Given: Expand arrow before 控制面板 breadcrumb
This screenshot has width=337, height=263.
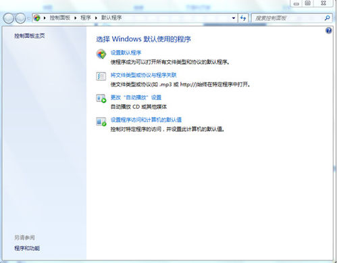Looking at the screenshot, I should [x=45, y=18].
